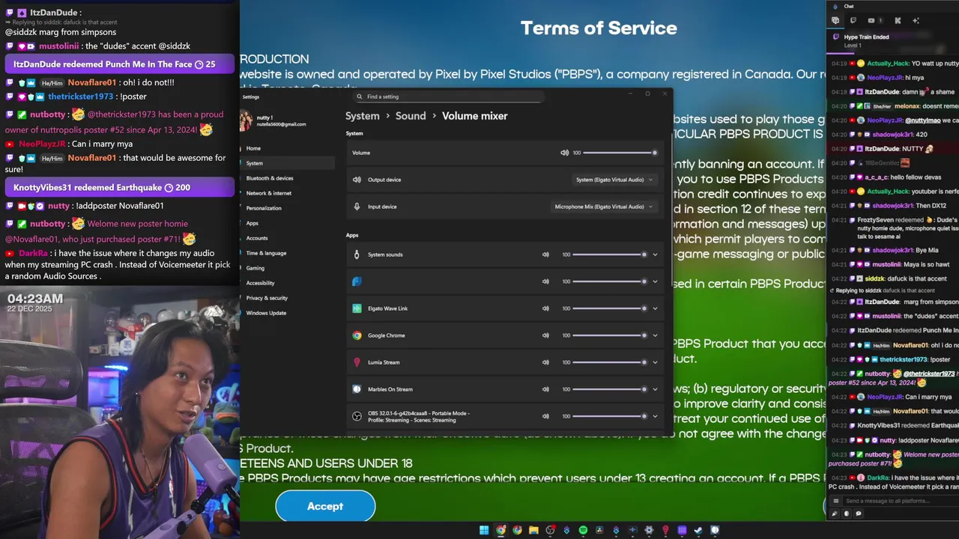Expand OBS volume options chevron
Image resolution: width=959 pixels, height=539 pixels.
click(x=655, y=416)
